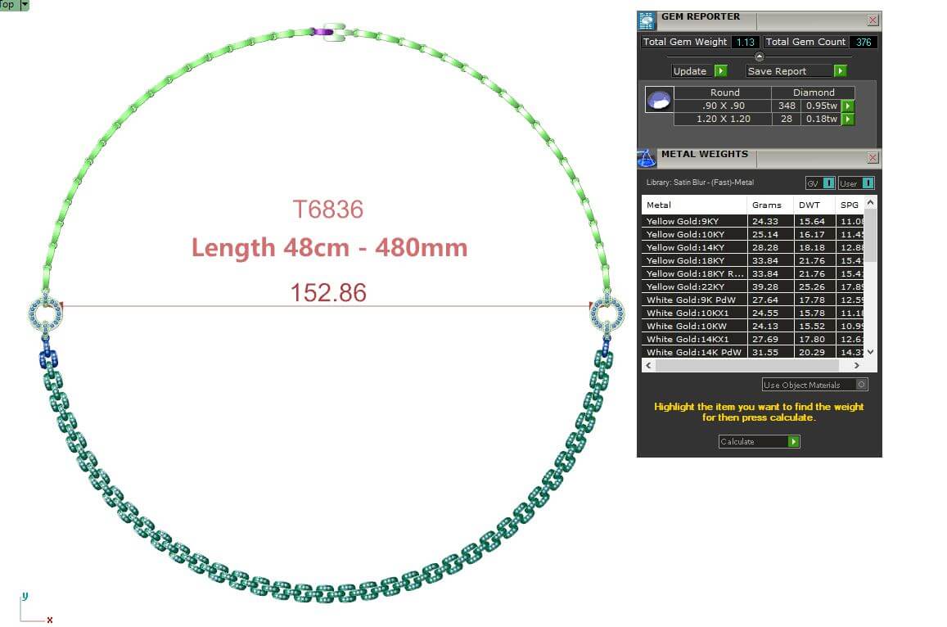The height and width of the screenshot is (627, 947).
Task: Click the Grams column header
Action: (767, 205)
